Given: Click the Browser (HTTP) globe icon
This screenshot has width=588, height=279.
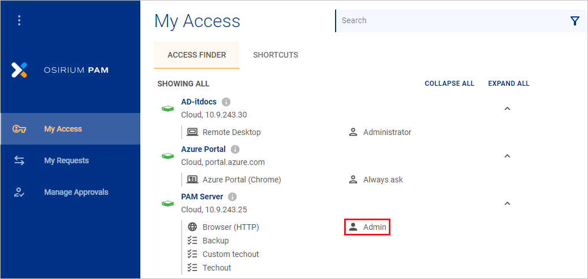Looking at the screenshot, I should [192, 226].
